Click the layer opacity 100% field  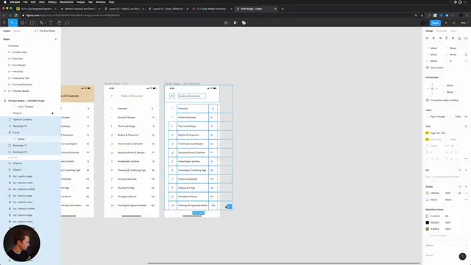click(458, 116)
